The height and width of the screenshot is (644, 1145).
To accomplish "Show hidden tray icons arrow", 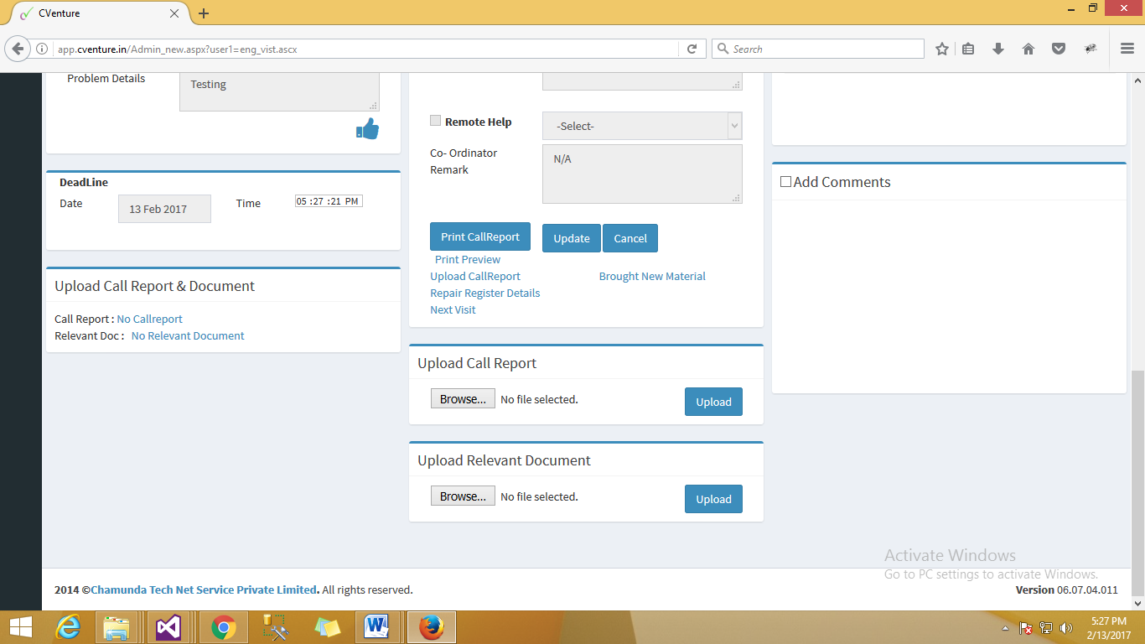I will (1006, 628).
